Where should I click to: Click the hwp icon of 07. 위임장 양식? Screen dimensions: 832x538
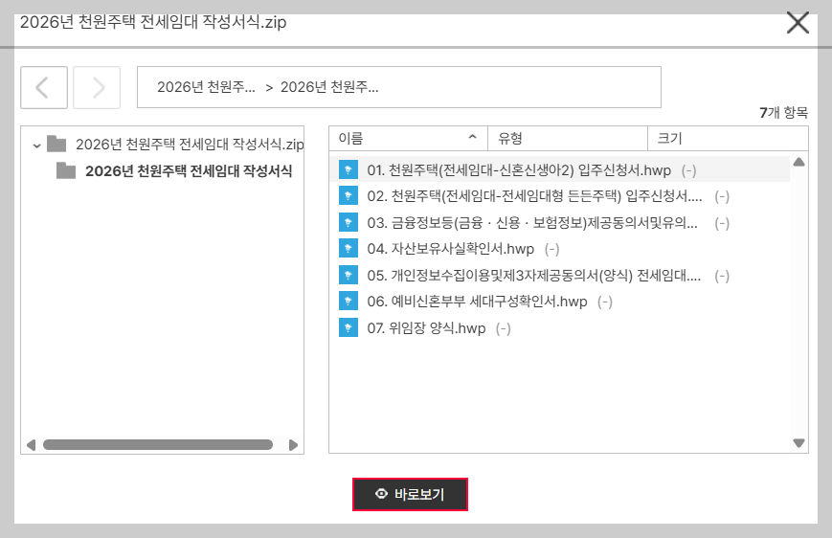[x=349, y=328]
